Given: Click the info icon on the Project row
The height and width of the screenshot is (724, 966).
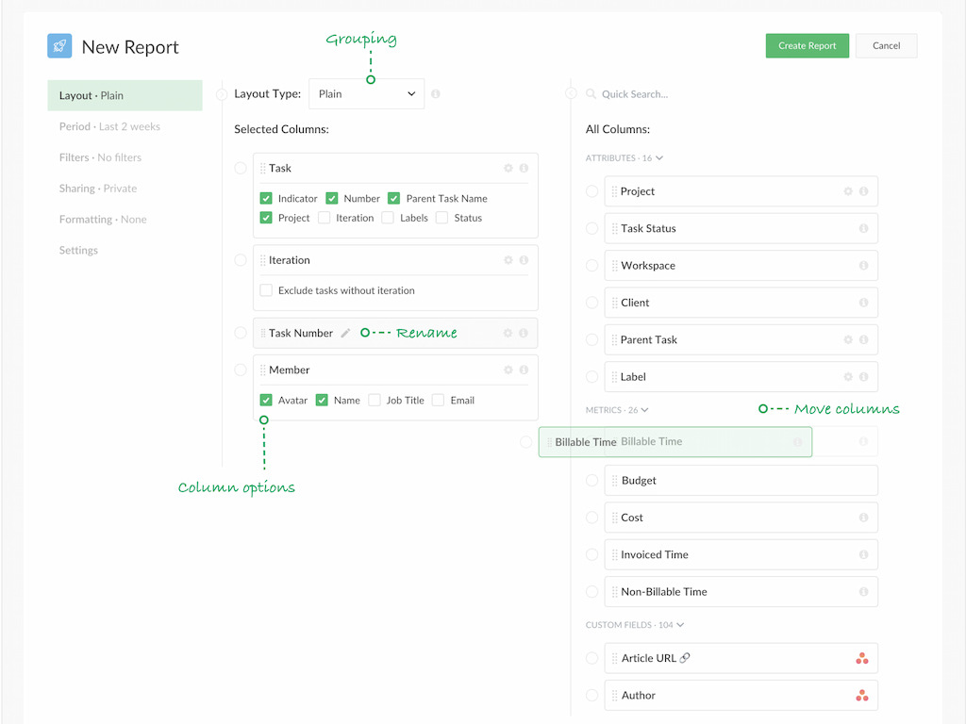Looking at the screenshot, I should (x=864, y=191).
